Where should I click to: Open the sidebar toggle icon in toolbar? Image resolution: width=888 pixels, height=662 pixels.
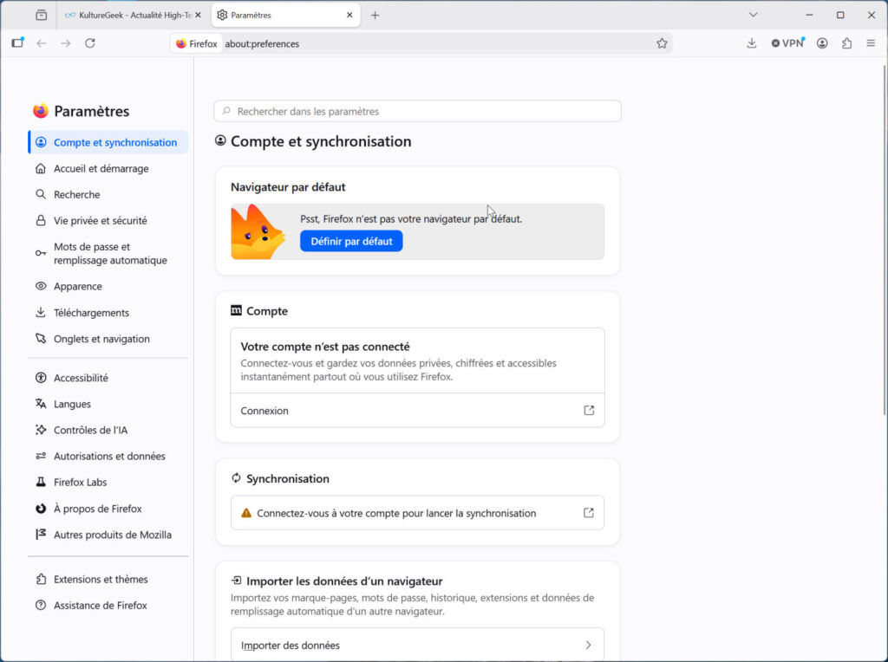pos(18,43)
